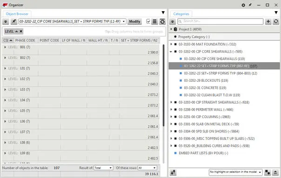Click LF OF WALL / ft column header
The height and width of the screenshot is (178, 281).
pos(74,40)
